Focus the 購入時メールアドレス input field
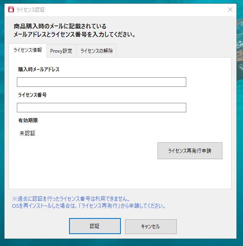 pyautogui.click(x=102, y=82)
